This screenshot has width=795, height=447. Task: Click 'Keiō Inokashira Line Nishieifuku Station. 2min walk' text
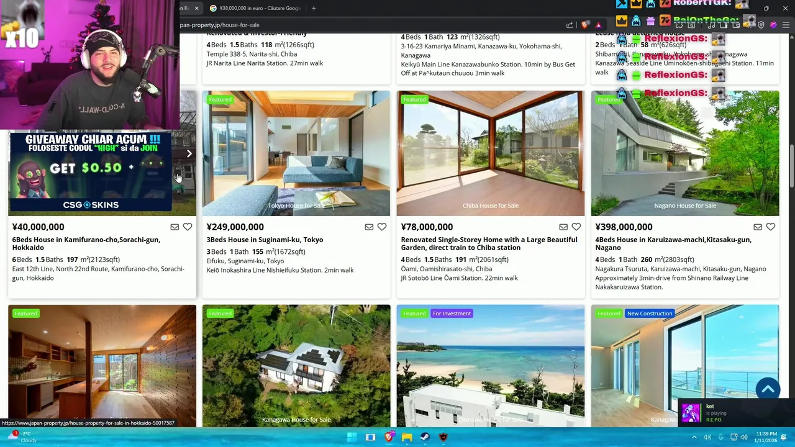[x=280, y=270]
